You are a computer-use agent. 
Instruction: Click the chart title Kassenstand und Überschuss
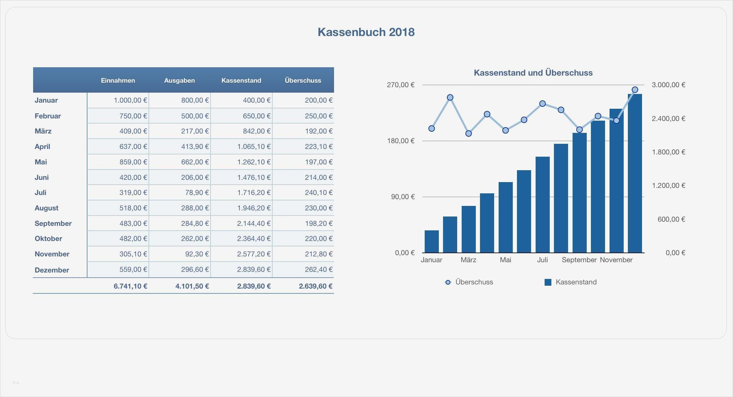pos(533,73)
